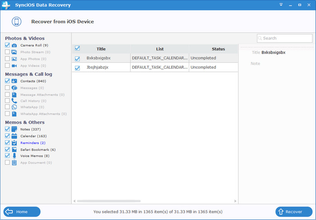Screen dimensions: 316x220
Task: Uncheck the Reminders checkbox
Action: [7, 143]
